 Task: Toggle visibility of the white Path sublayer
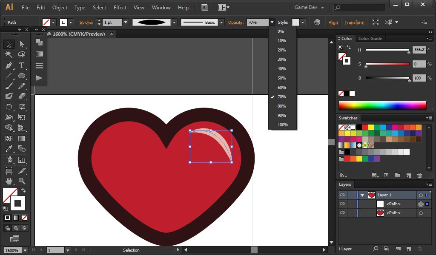(342, 204)
